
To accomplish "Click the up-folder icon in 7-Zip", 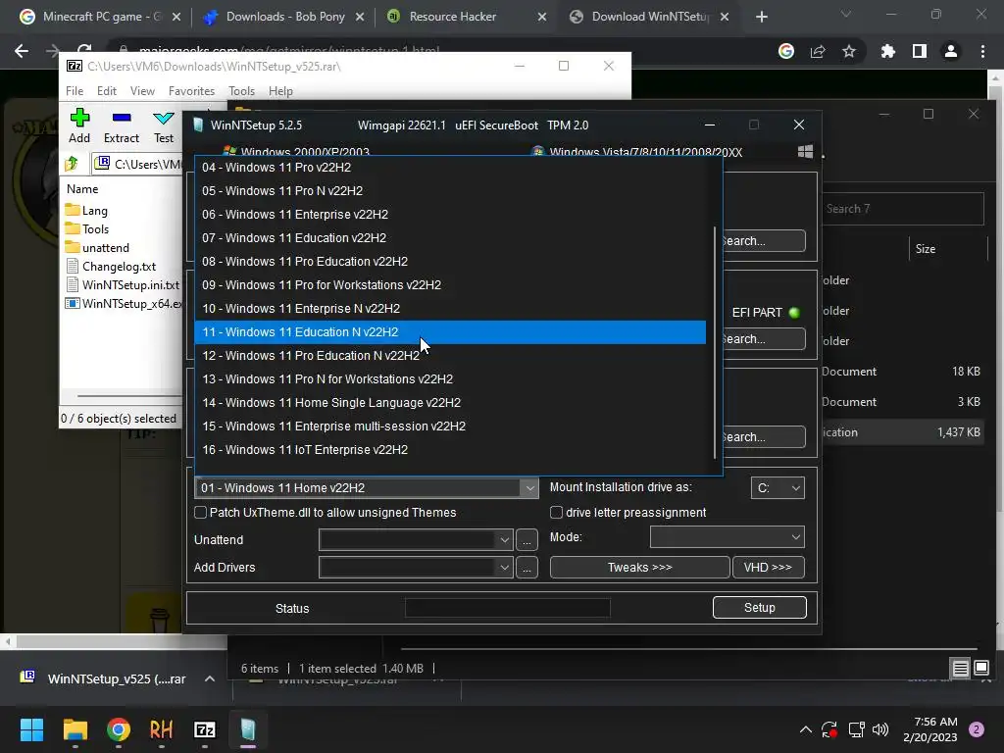I will point(72,164).
